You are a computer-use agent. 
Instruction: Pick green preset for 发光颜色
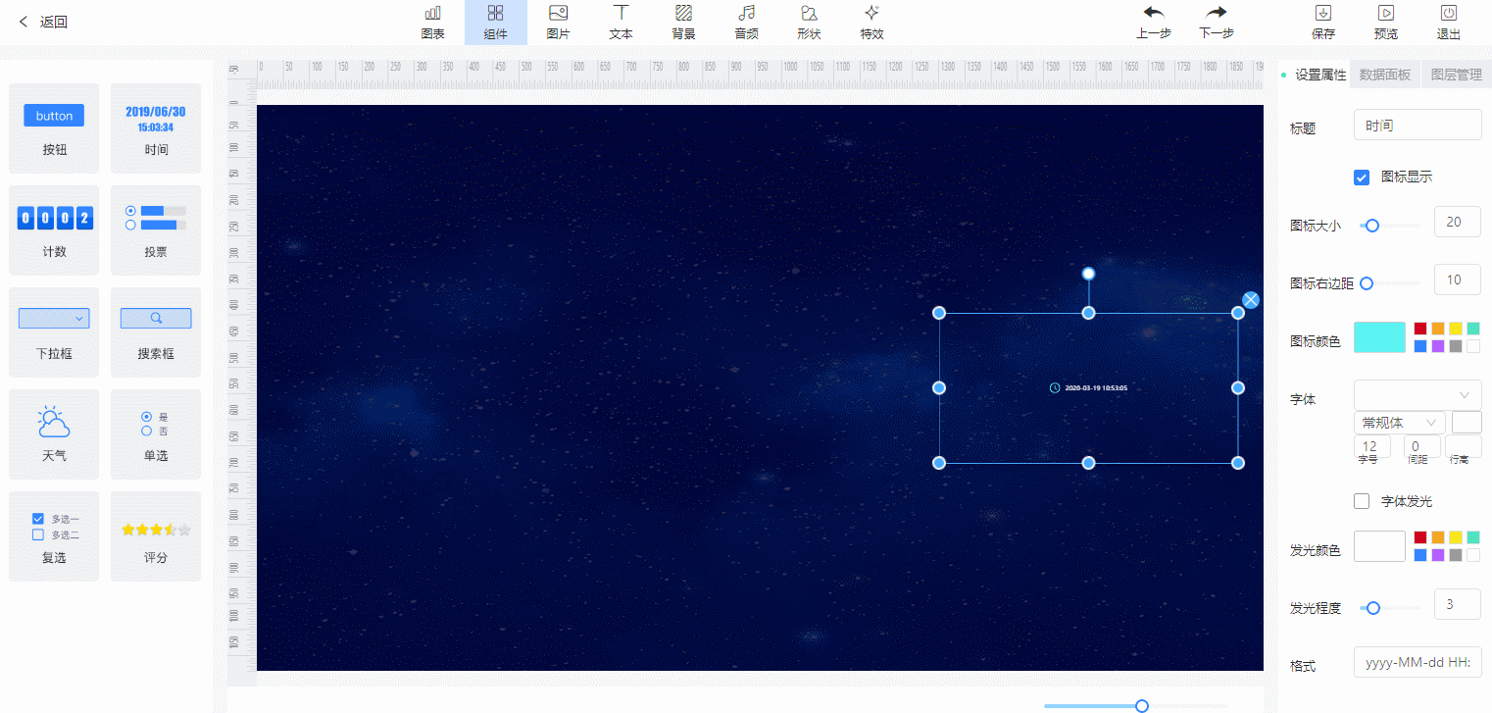(1473, 537)
